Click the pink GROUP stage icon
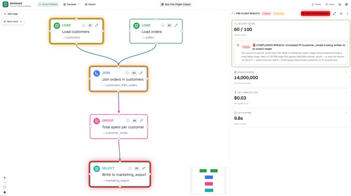The width and height of the screenshot is (351, 196). [x=97, y=121]
